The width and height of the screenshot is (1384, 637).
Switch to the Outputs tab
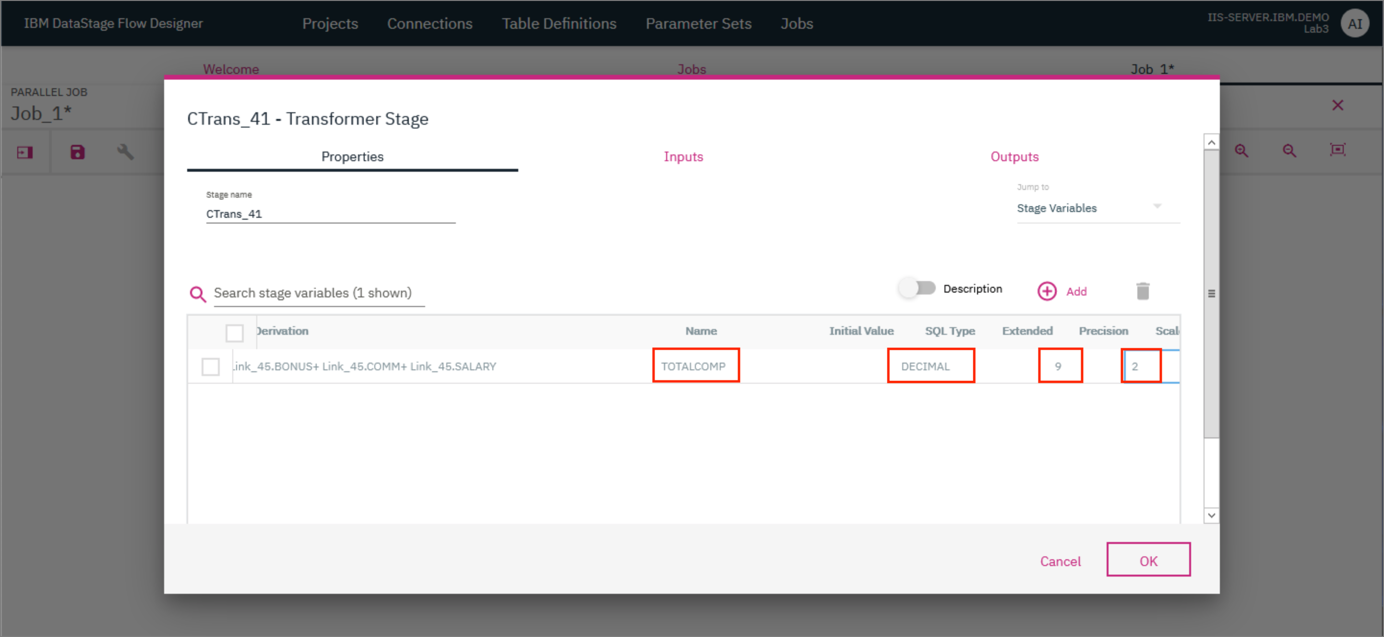pos(1015,156)
